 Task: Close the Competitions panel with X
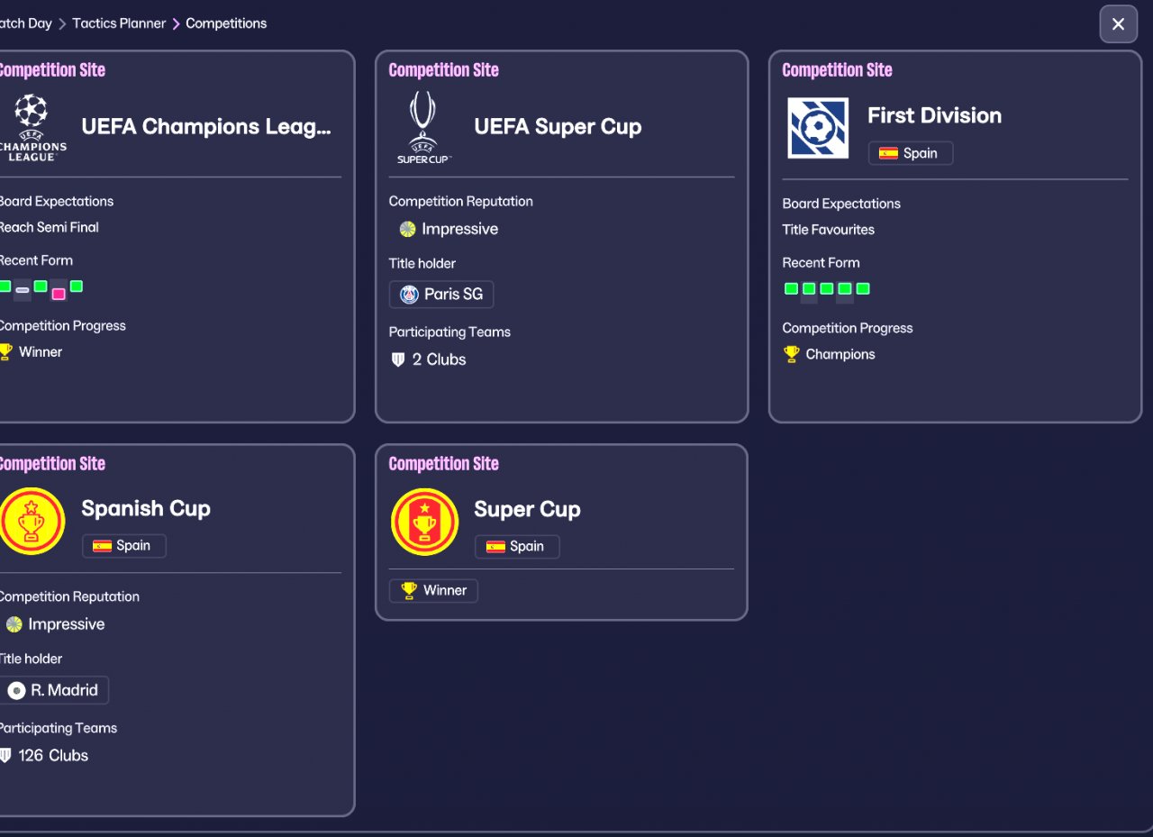coord(1118,24)
